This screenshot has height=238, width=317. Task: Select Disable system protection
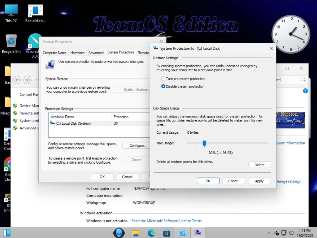pos(183,86)
